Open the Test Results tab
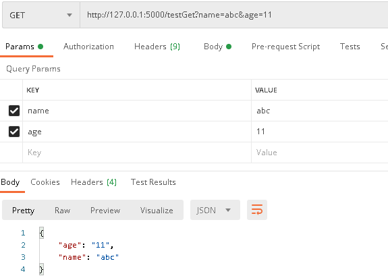This screenshot has width=388, height=278. pos(153,182)
